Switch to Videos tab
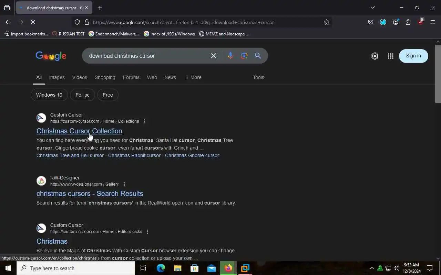The height and width of the screenshot is (275, 441). (x=80, y=77)
